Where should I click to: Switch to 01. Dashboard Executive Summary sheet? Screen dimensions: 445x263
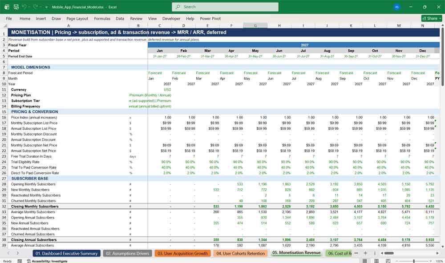[66, 253]
